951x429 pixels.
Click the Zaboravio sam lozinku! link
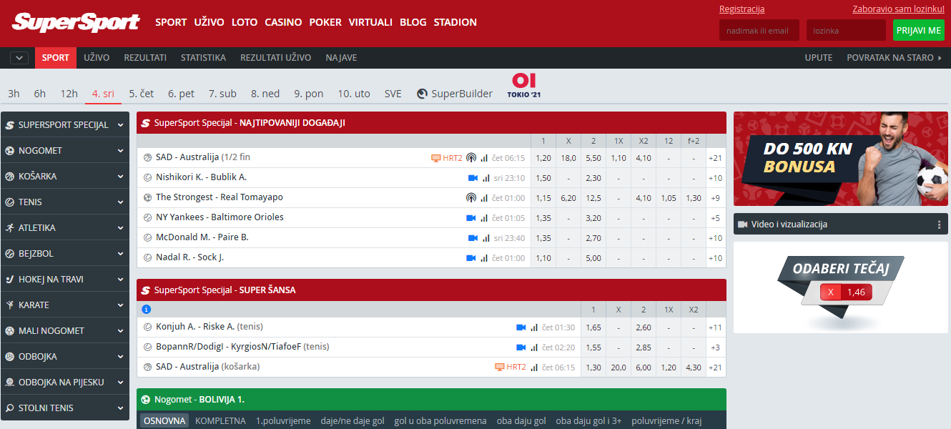click(899, 9)
